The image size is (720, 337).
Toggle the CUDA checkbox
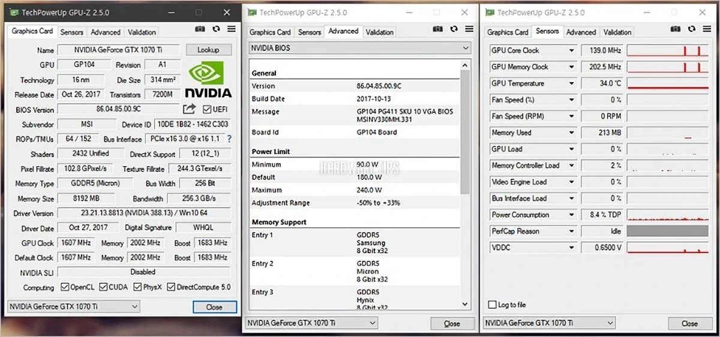point(103,287)
